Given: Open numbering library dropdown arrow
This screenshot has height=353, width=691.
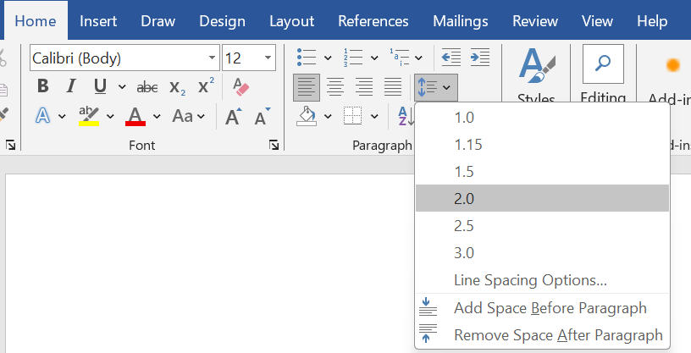Looking at the screenshot, I should pyautogui.click(x=374, y=58).
